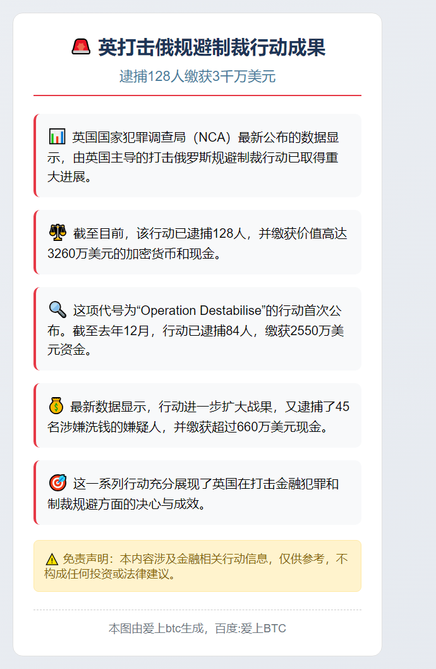Click the money bag emoji icon
The width and height of the screenshot is (436, 669).
pos(56,406)
